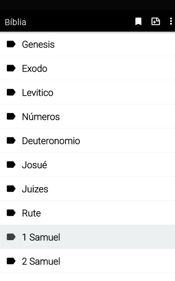
Task: Choose the Números book
Action: coord(87,116)
